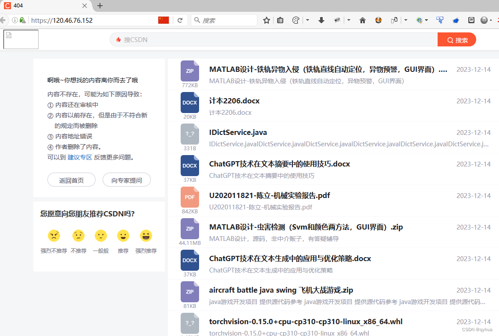Click the orange L extension icon
Screen dimensions: 499x336
378,20
